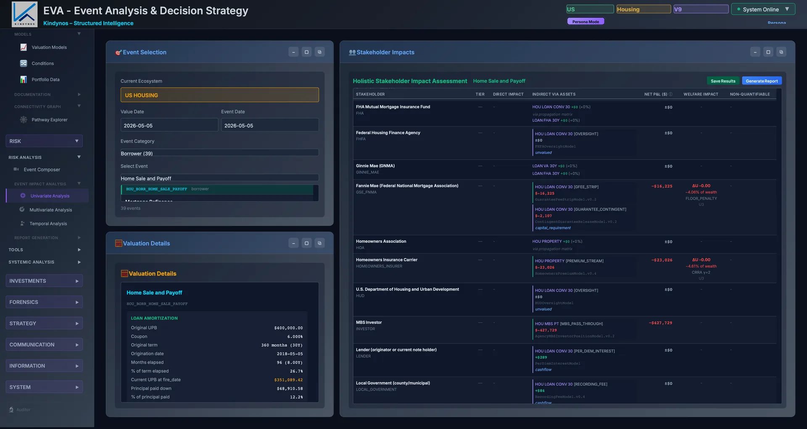This screenshot has width=807, height=429.
Task: Open the STRATEGY menu
Action: 44,323
